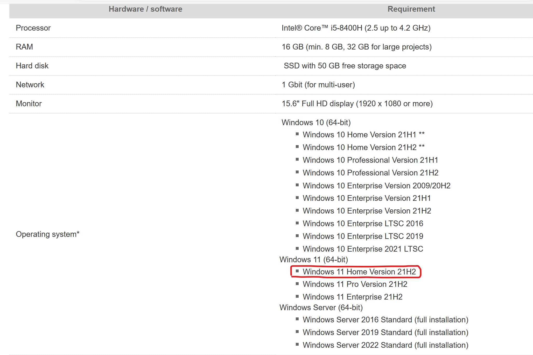Screen dimensions: 533x355
Task: Click the Intel Core i5-8400H requirement text
Action: click(x=356, y=28)
